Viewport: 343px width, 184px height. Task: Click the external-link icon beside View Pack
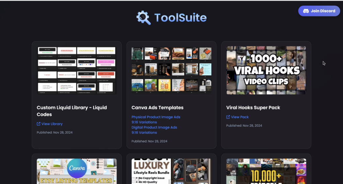coord(228,117)
